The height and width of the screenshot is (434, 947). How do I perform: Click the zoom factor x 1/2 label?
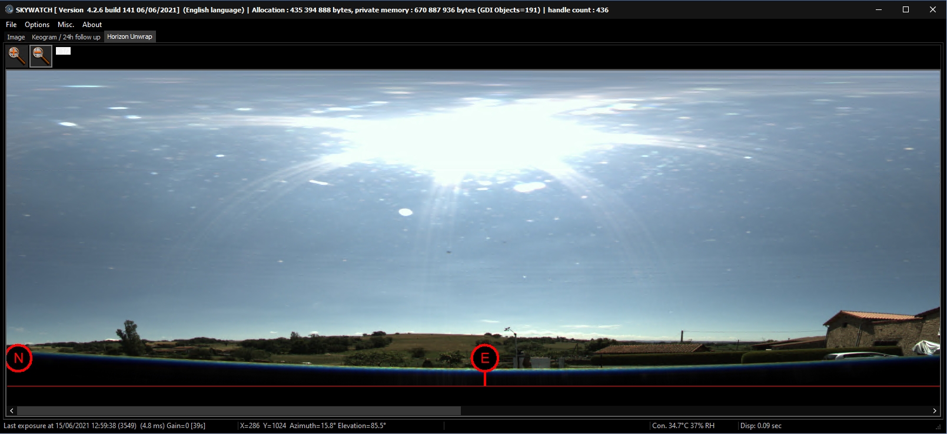click(63, 51)
